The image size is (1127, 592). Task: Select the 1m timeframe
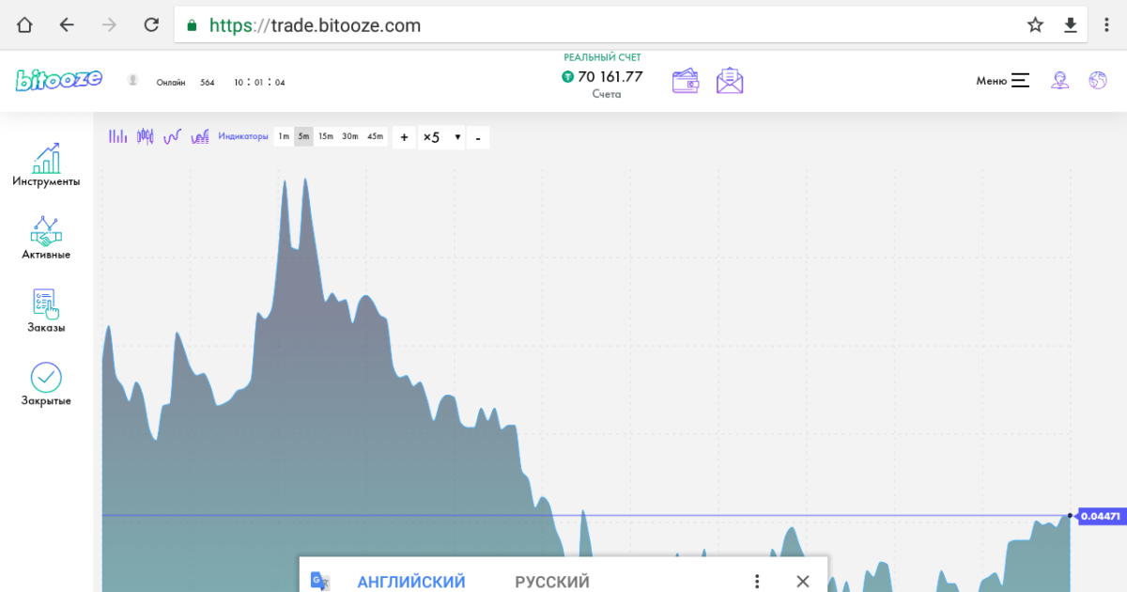pyautogui.click(x=284, y=137)
